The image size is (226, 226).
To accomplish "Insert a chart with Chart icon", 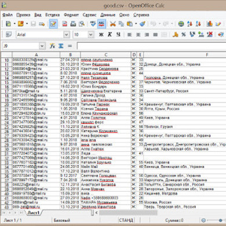I will pos(210,24).
